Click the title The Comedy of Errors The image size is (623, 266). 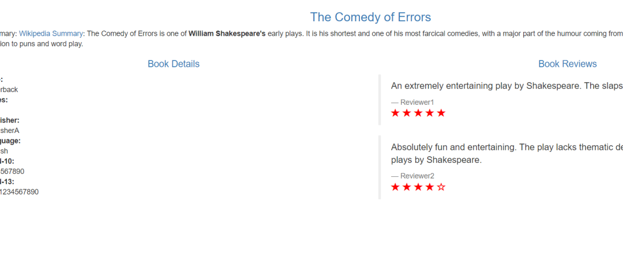pyautogui.click(x=370, y=17)
